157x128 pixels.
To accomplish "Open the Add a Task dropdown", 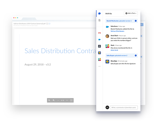I will click(131, 13).
